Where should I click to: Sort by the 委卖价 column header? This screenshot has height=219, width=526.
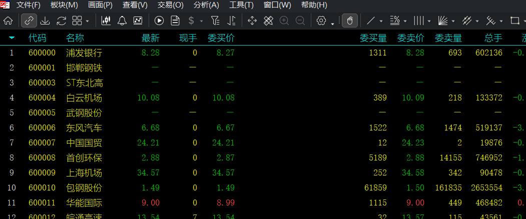click(x=411, y=38)
